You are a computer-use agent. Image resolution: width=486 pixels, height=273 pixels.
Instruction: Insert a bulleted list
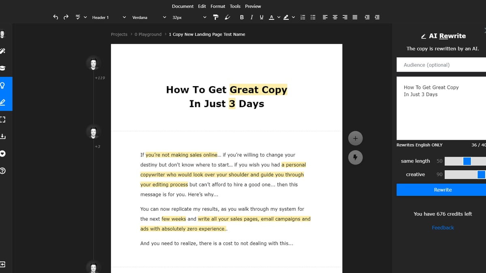click(x=313, y=17)
